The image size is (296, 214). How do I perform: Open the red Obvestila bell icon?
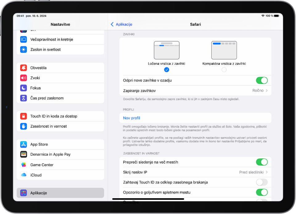tap(23, 68)
